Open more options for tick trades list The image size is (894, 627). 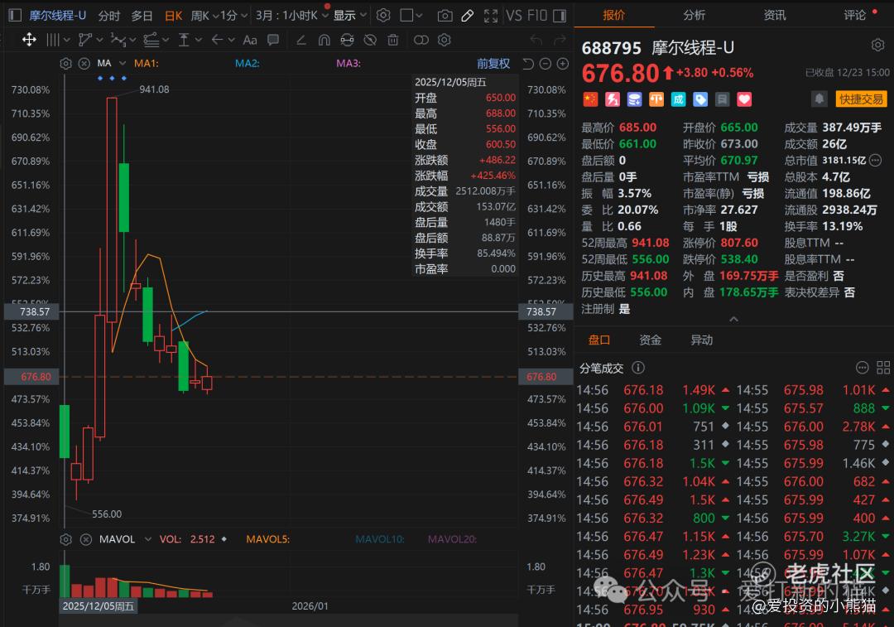[862, 368]
